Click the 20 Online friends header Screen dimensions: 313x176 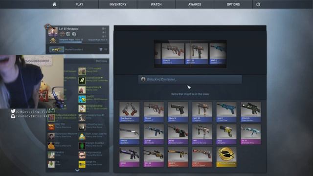tap(101, 61)
